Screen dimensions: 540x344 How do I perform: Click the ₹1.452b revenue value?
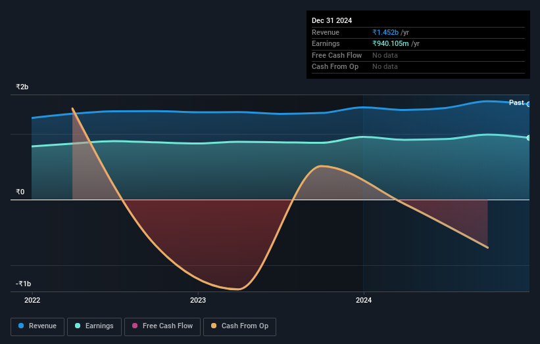click(385, 32)
